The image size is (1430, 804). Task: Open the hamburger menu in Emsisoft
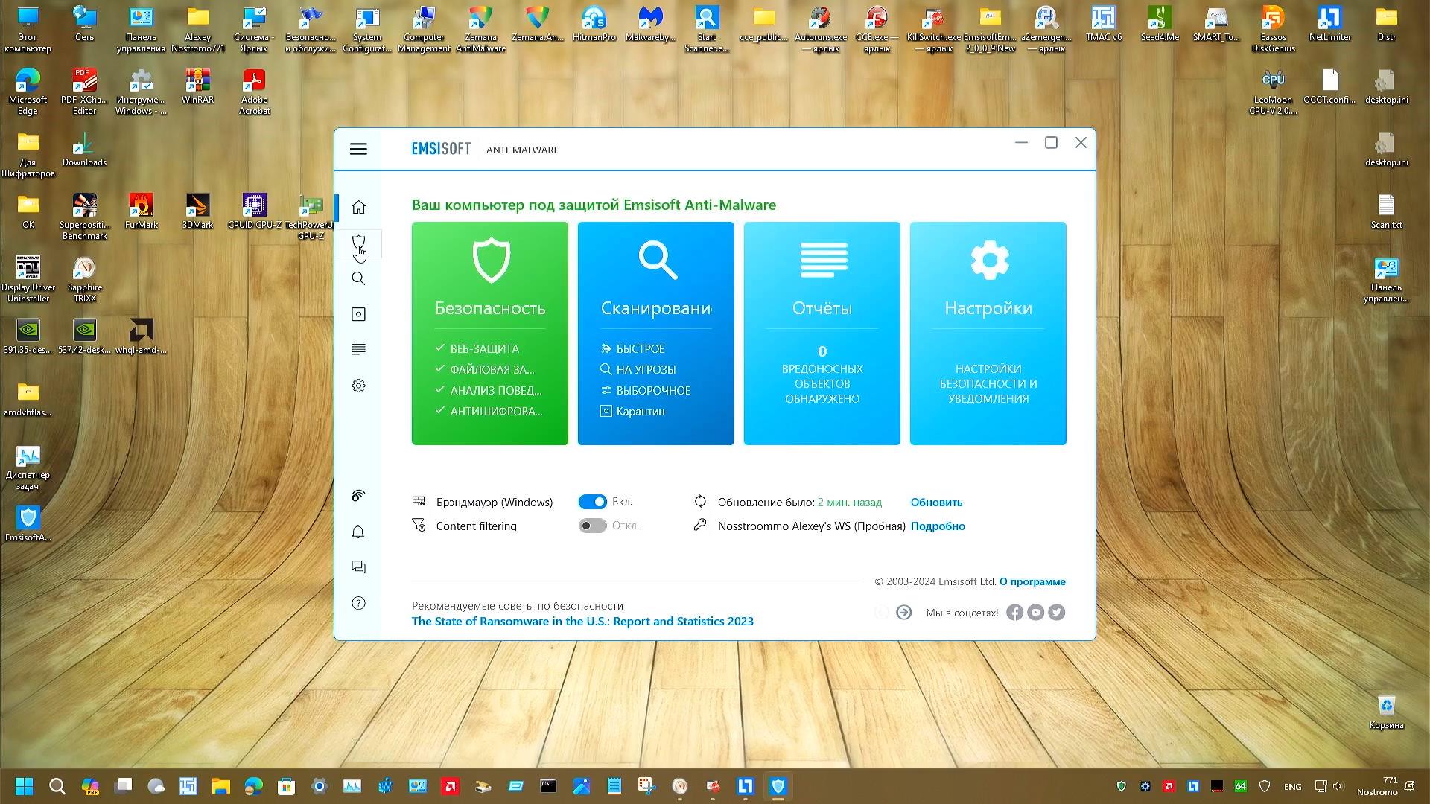(358, 149)
